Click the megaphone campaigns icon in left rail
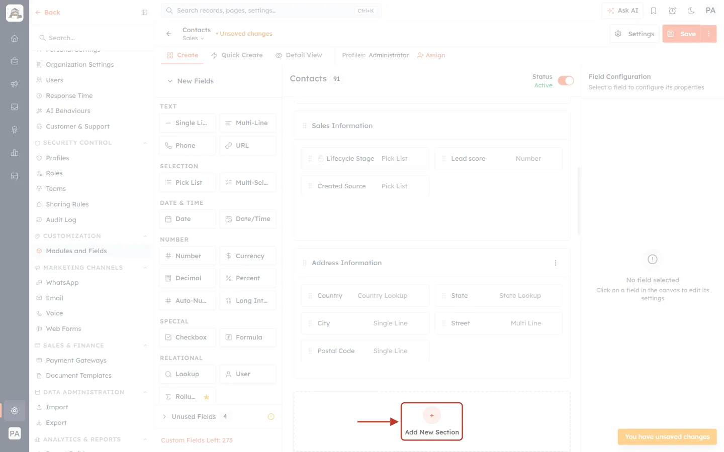The width and height of the screenshot is (724, 452). click(x=15, y=84)
